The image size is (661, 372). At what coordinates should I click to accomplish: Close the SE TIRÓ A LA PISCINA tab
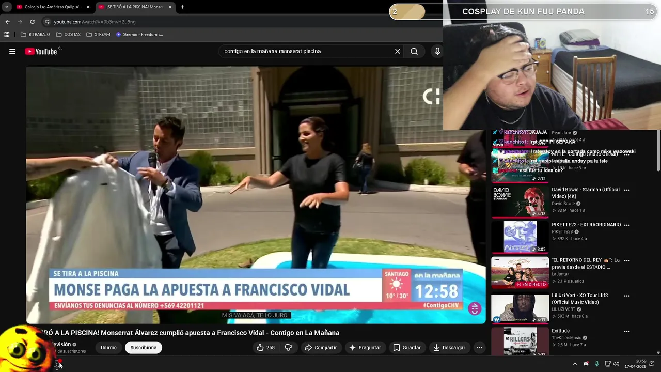click(170, 7)
